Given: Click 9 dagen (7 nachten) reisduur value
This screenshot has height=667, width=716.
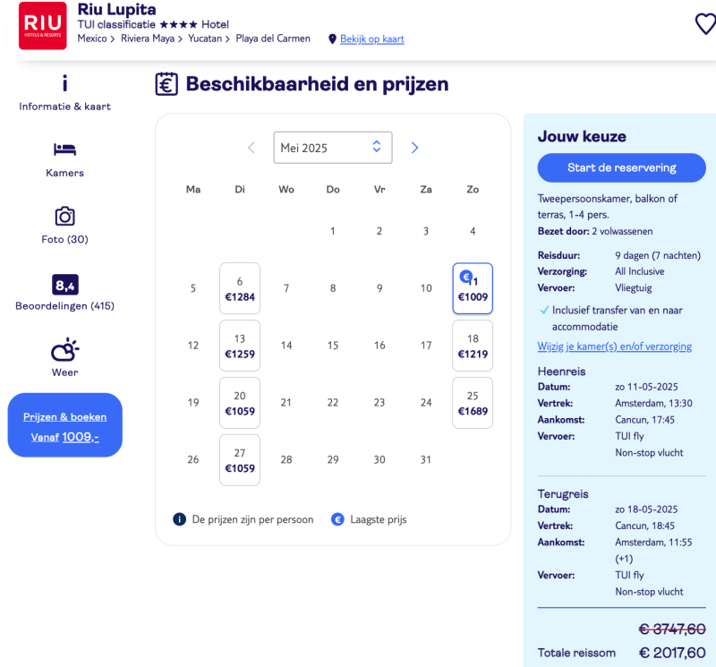Looking at the screenshot, I should [658, 255].
